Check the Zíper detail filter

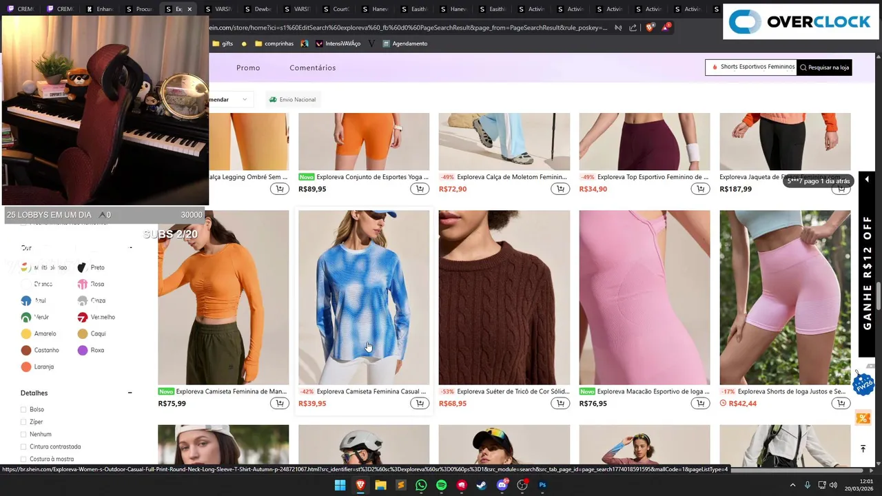point(23,422)
